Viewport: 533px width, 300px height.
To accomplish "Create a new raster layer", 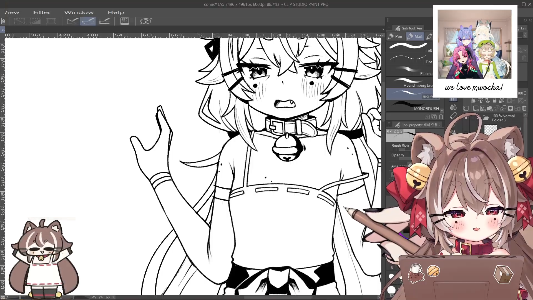I will pos(476,108).
